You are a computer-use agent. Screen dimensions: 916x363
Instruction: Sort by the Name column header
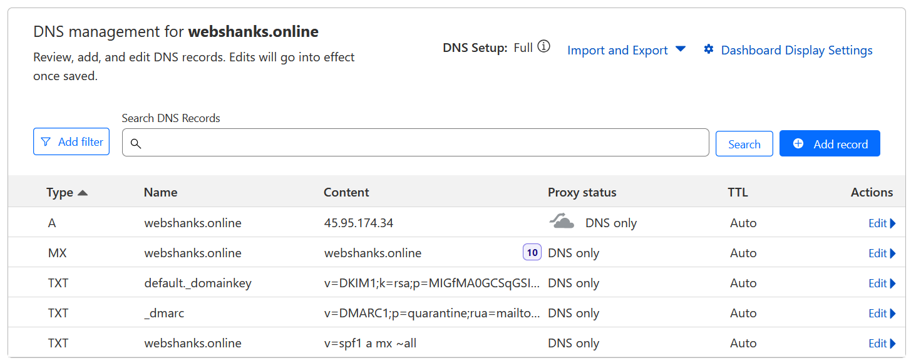tap(160, 192)
